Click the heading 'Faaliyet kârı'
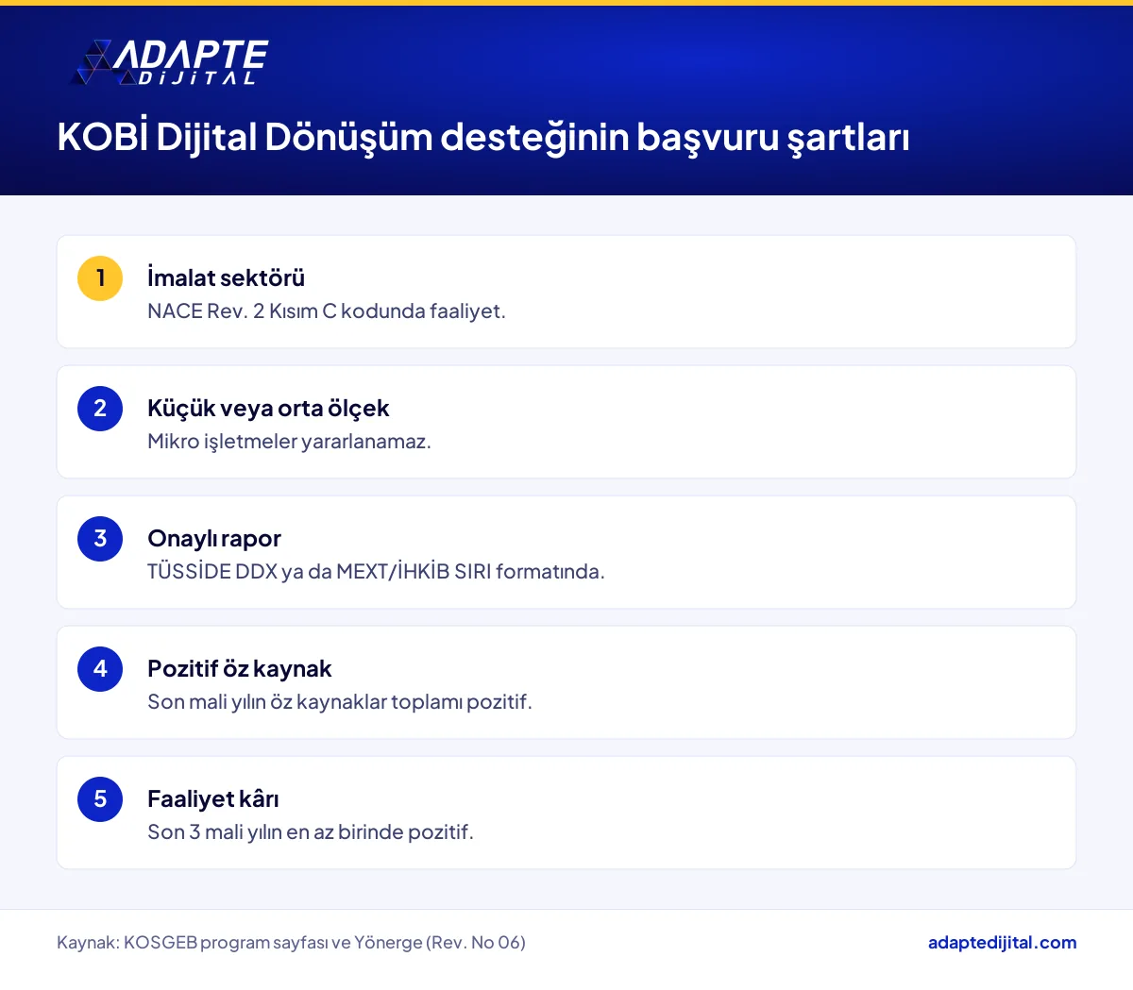Screen dimensions: 1133x990 [213, 798]
